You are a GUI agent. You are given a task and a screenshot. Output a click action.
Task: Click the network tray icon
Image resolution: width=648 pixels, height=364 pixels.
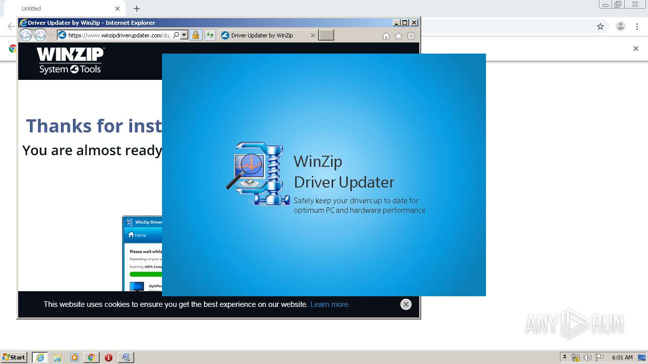576,357
